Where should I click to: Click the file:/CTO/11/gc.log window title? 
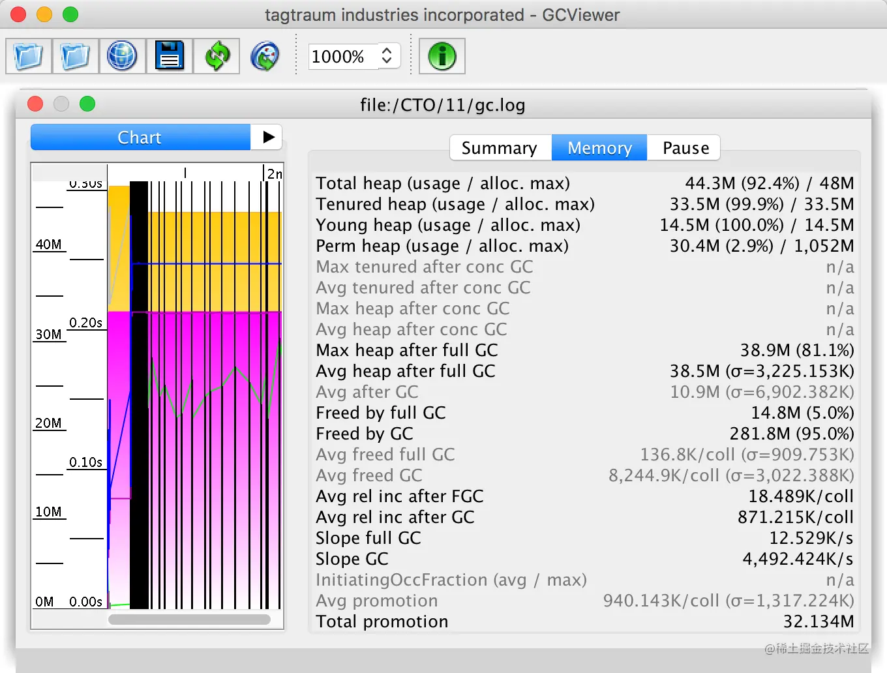(x=443, y=105)
